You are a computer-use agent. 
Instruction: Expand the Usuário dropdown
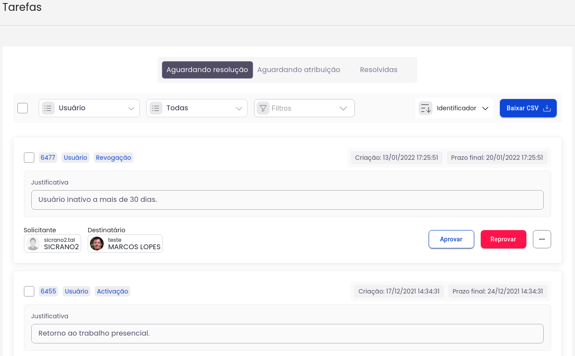point(131,108)
